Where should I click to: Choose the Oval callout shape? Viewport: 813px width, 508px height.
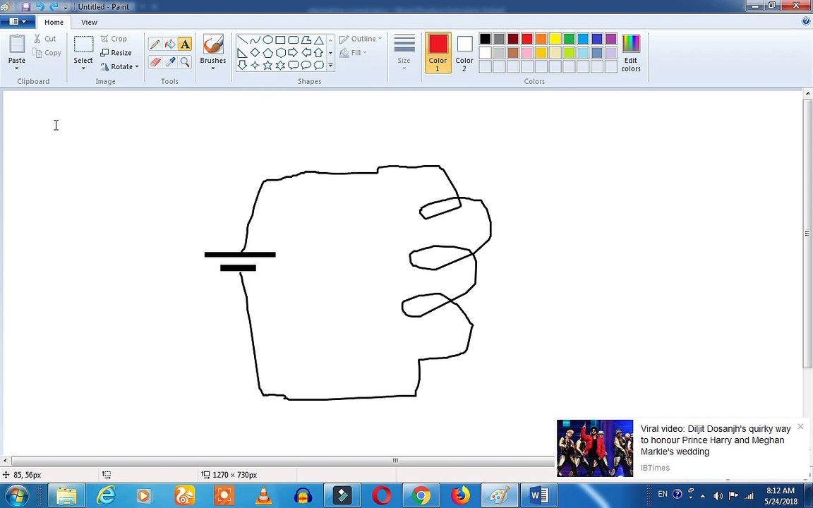click(x=306, y=65)
